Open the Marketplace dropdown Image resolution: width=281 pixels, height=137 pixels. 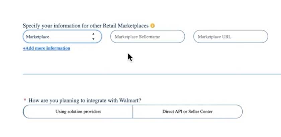pos(62,37)
